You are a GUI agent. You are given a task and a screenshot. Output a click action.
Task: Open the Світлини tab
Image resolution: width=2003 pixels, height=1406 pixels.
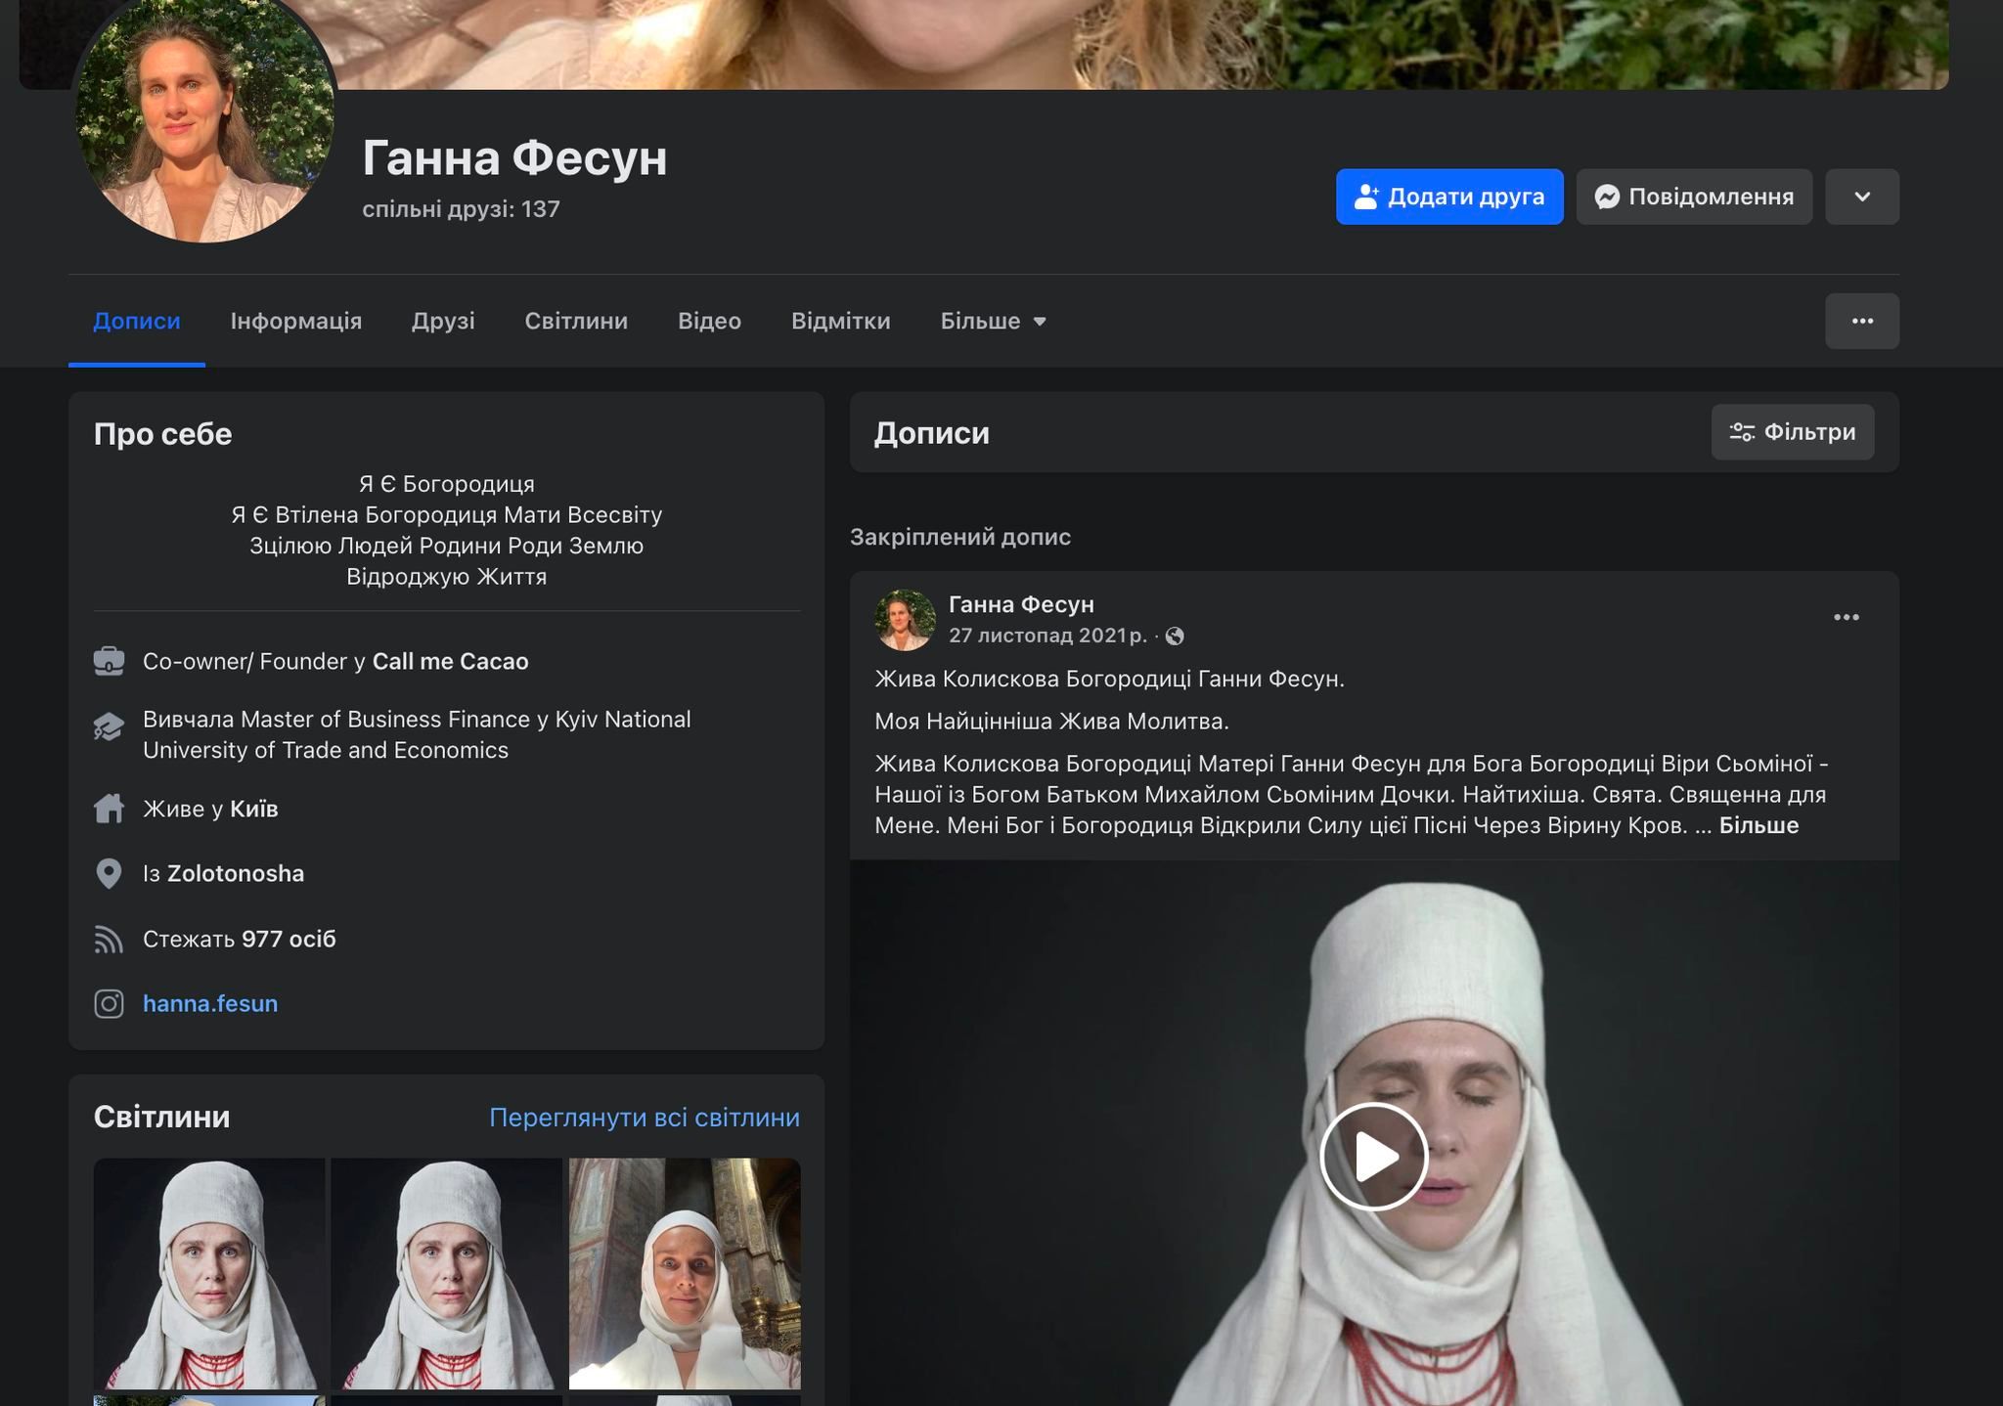575,321
